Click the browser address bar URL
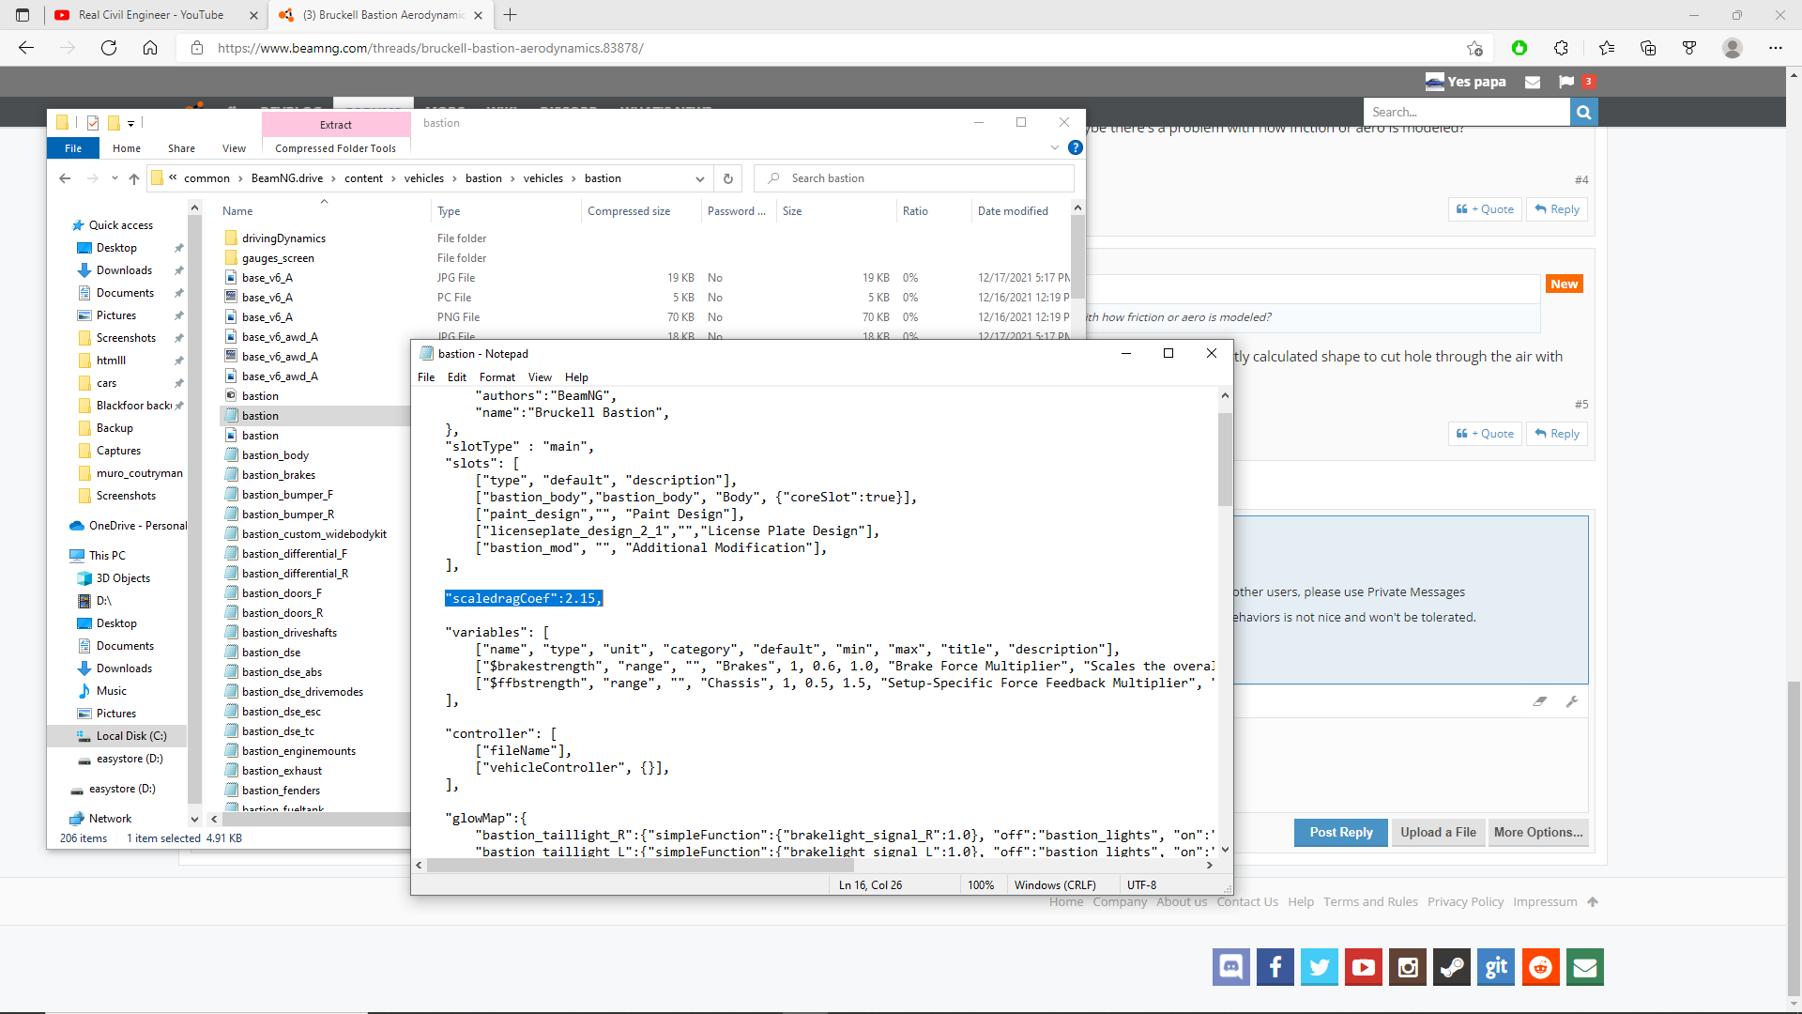This screenshot has width=1802, height=1014. 431,48
